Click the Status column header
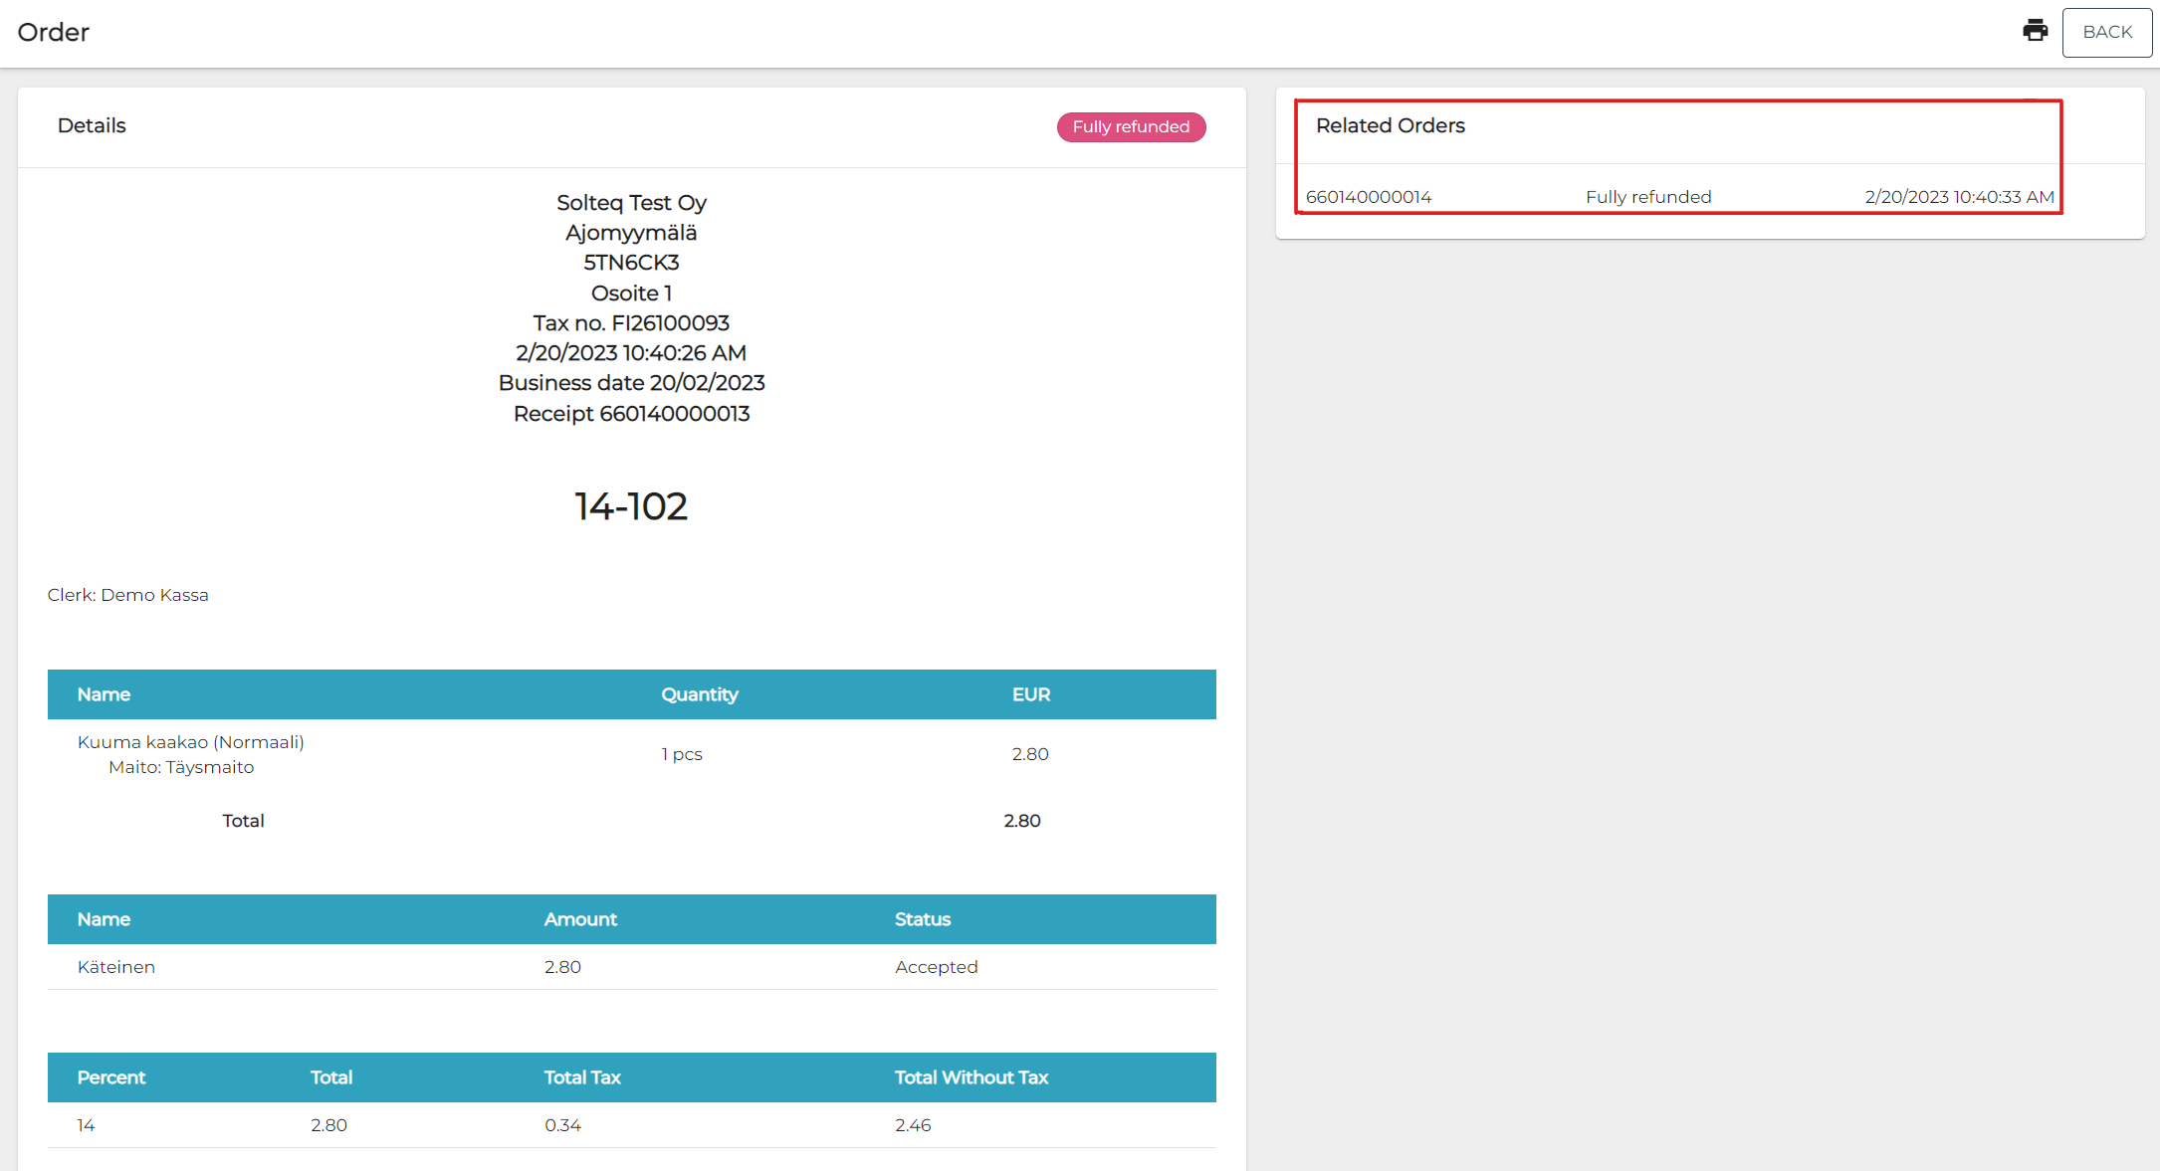Screen dimensions: 2160x1171 922,919
